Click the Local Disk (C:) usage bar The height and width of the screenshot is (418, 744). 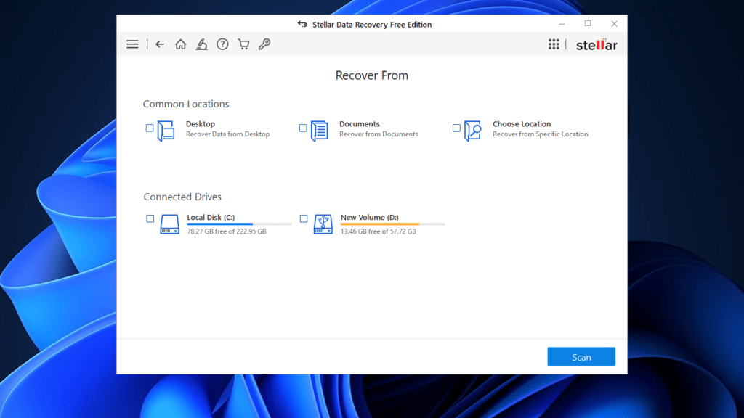coord(239,224)
